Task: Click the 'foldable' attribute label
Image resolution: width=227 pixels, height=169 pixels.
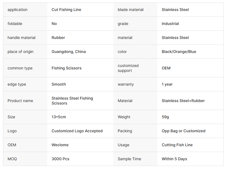Action: point(15,24)
